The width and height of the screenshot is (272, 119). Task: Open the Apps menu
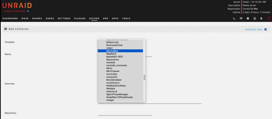coord(115,18)
